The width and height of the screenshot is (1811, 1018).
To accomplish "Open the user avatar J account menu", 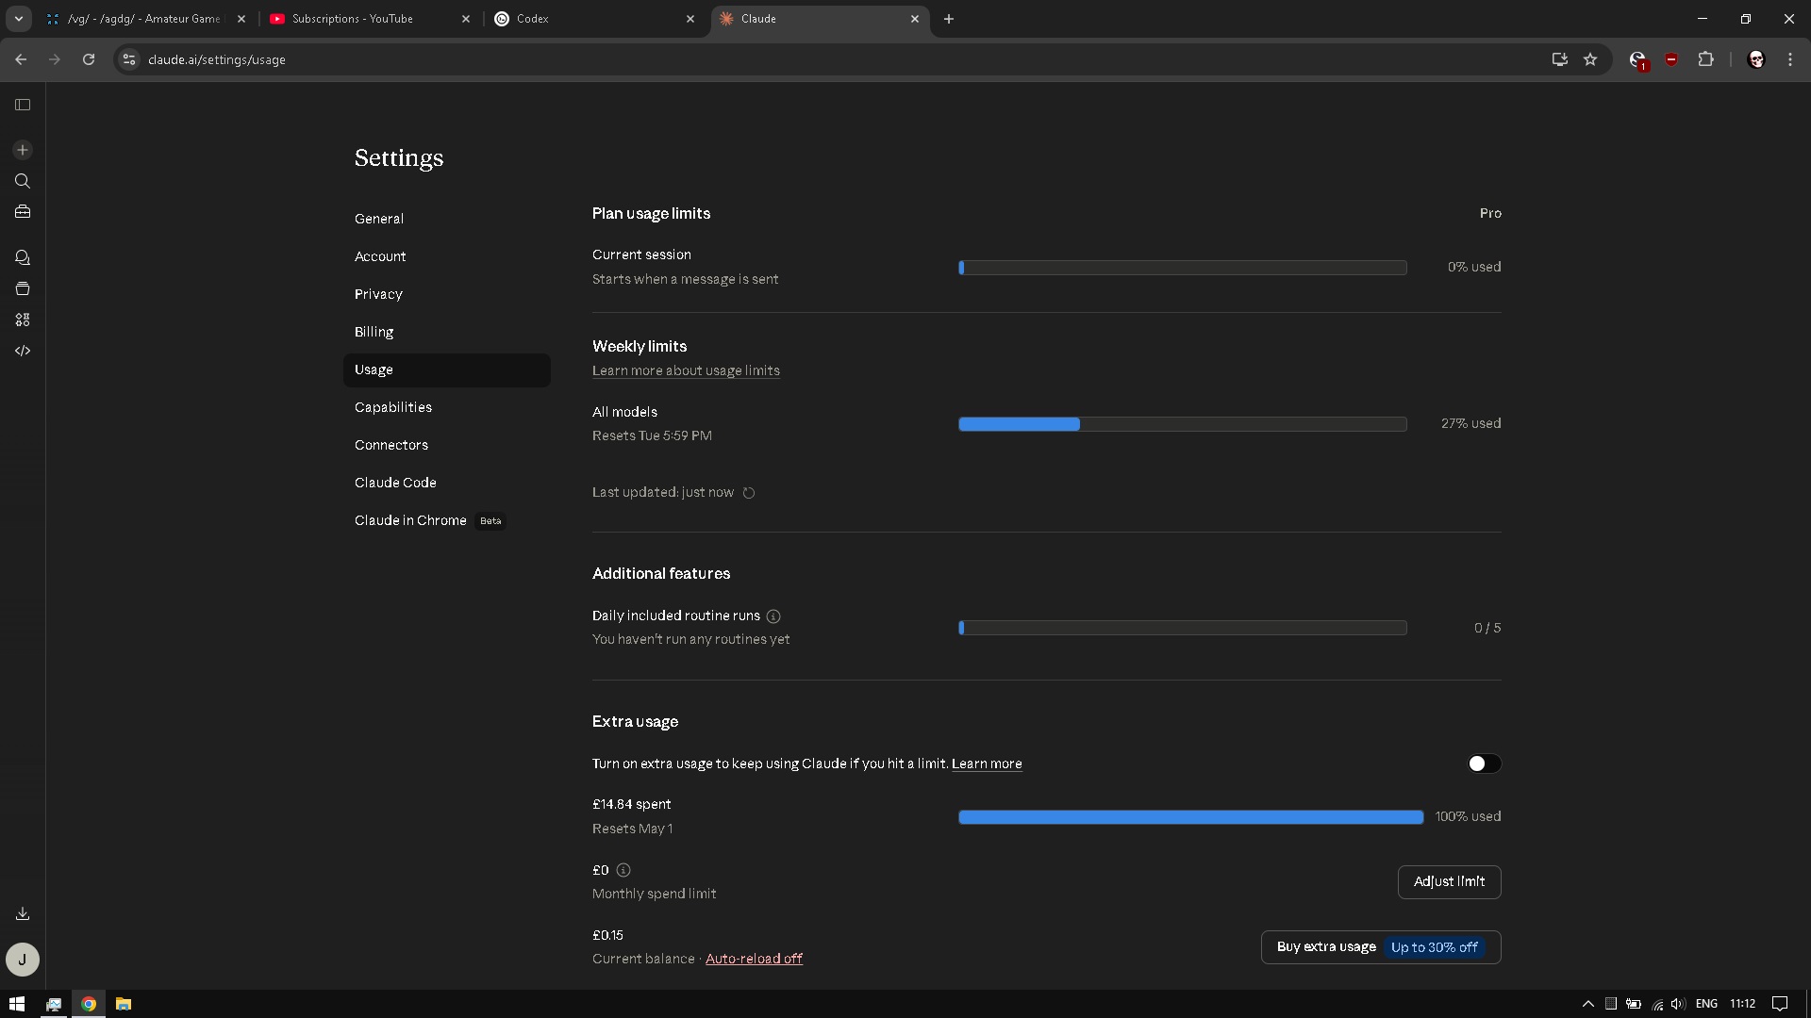I will click(x=23, y=960).
